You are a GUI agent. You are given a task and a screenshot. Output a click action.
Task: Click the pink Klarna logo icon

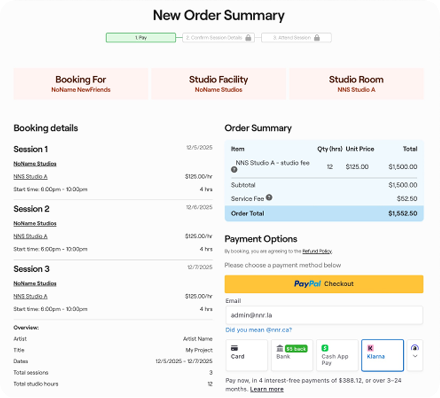(370, 348)
